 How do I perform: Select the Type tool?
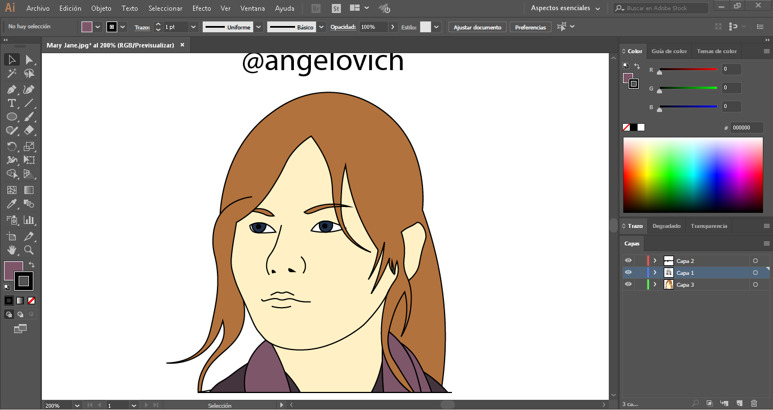(11, 103)
